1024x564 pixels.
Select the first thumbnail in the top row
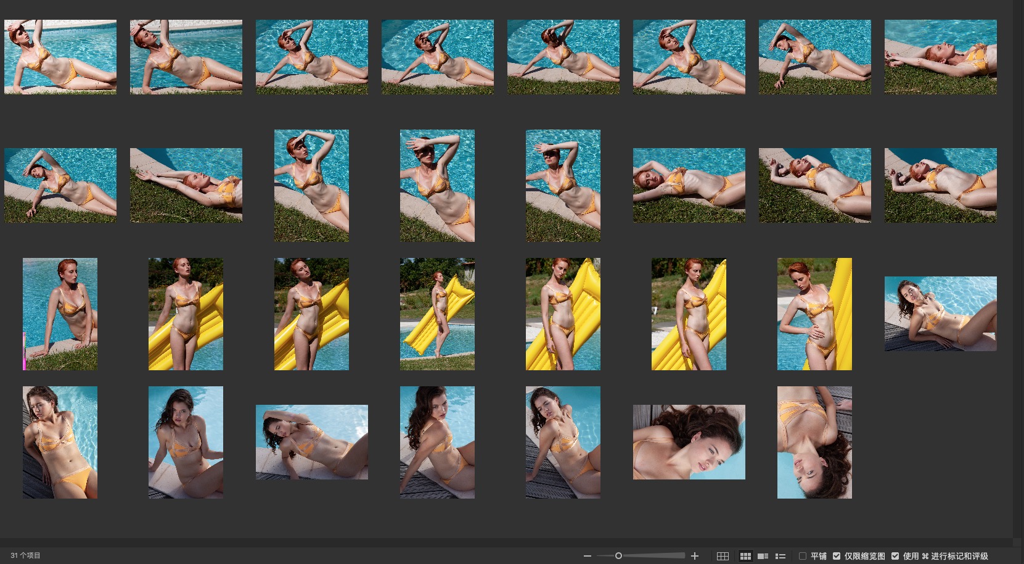[x=60, y=57]
